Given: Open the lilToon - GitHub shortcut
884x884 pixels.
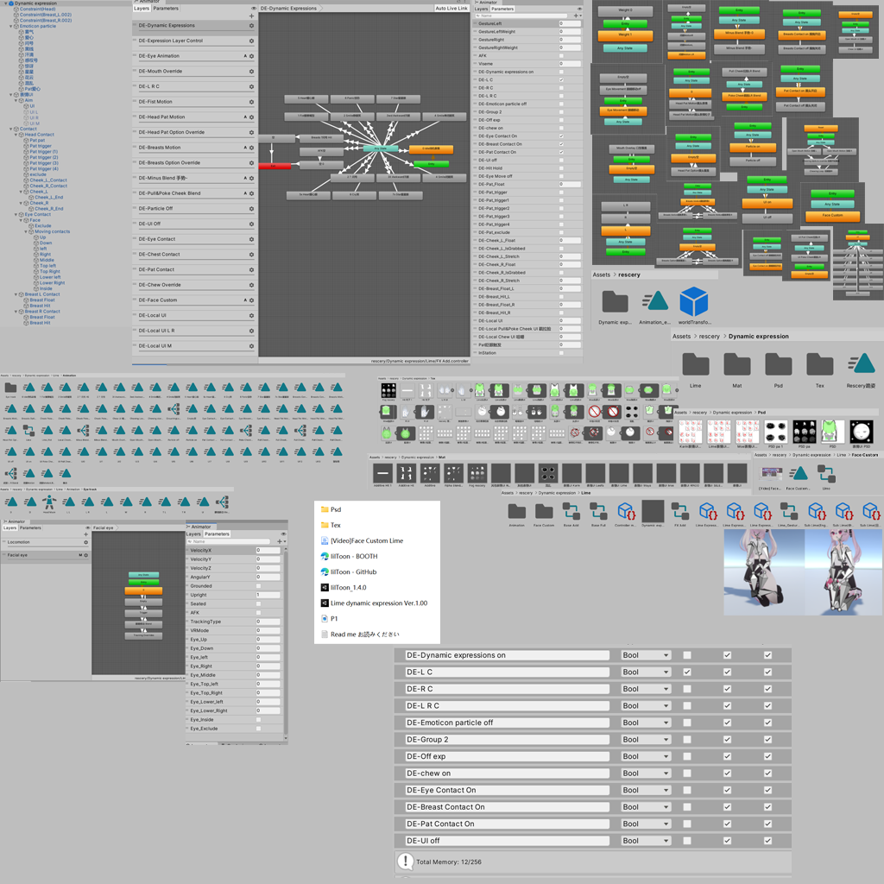Looking at the screenshot, I should tap(354, 571).
